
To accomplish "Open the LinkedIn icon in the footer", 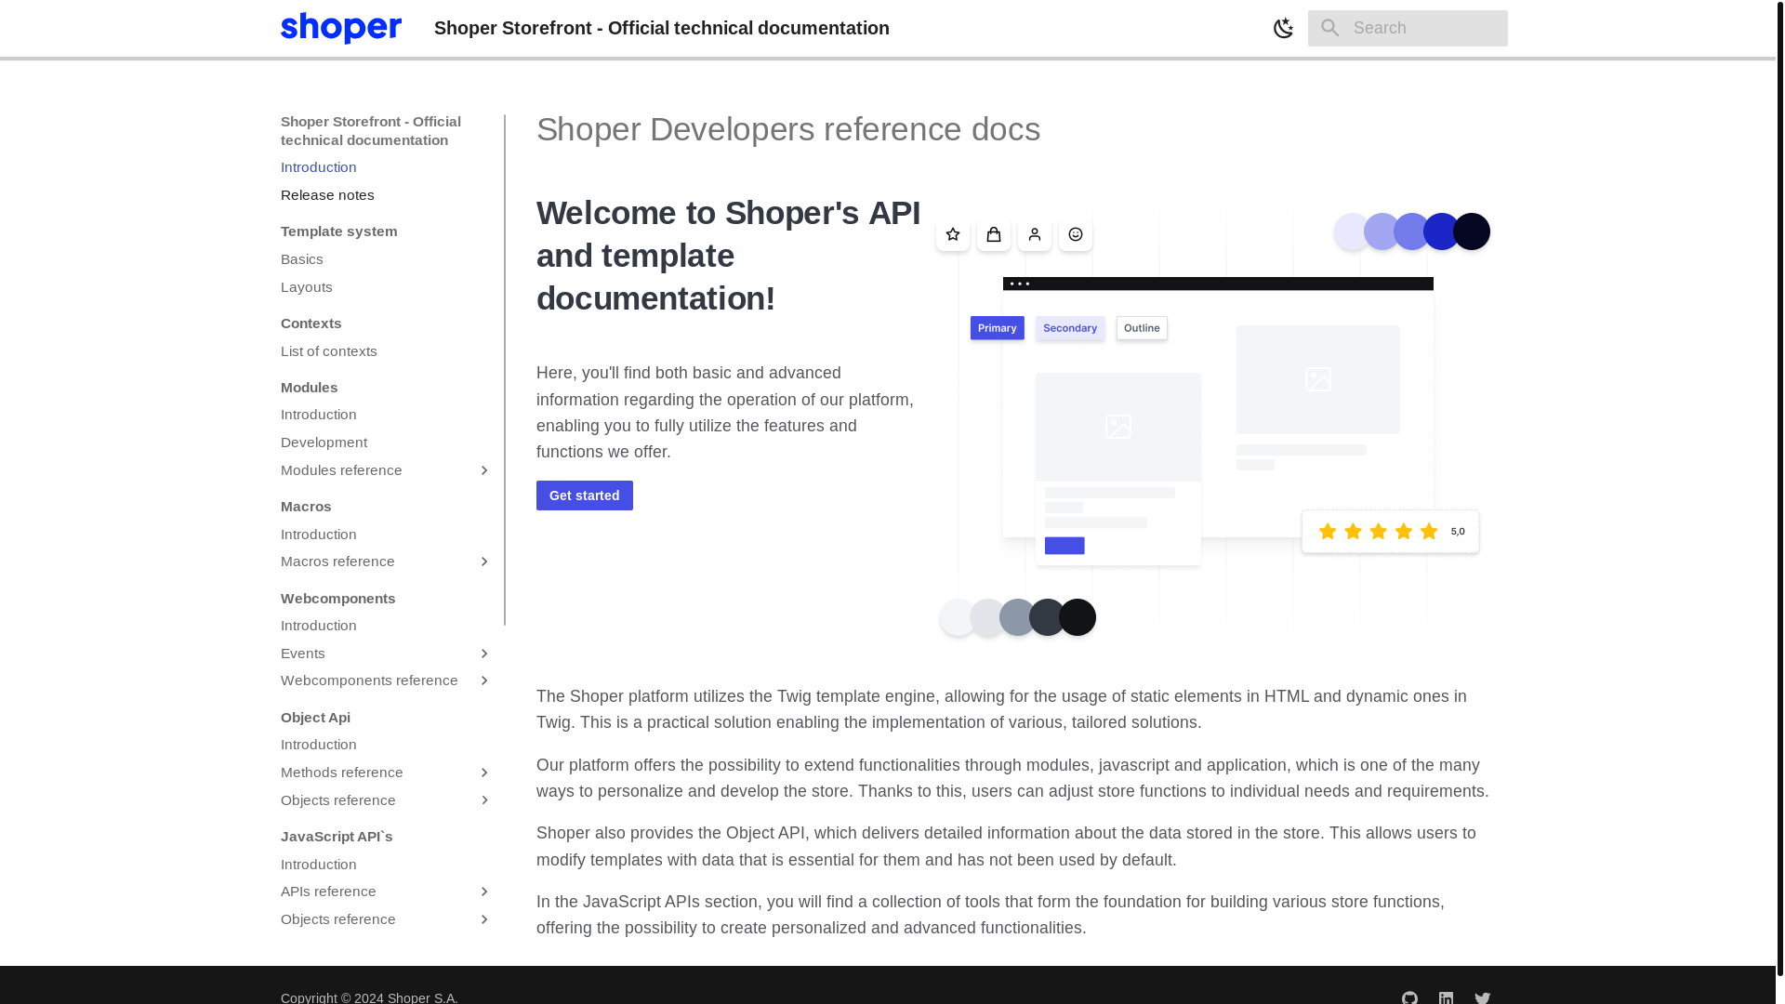I will coord(1446,997).
